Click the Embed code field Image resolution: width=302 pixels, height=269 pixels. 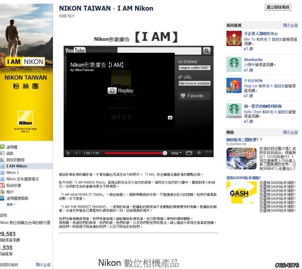tap(194, 68)
